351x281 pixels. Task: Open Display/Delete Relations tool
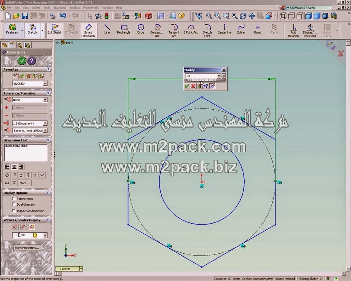(x=310, y=30)
